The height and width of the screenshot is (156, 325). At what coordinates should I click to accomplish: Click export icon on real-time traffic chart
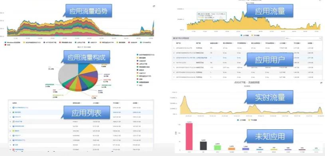321,83
